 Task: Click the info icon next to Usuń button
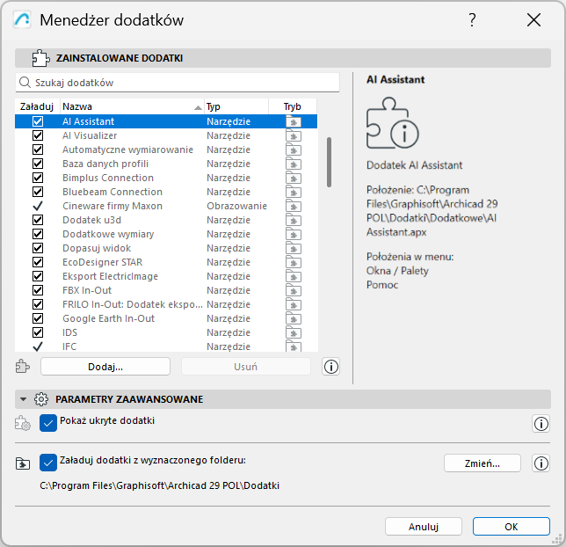331,367
